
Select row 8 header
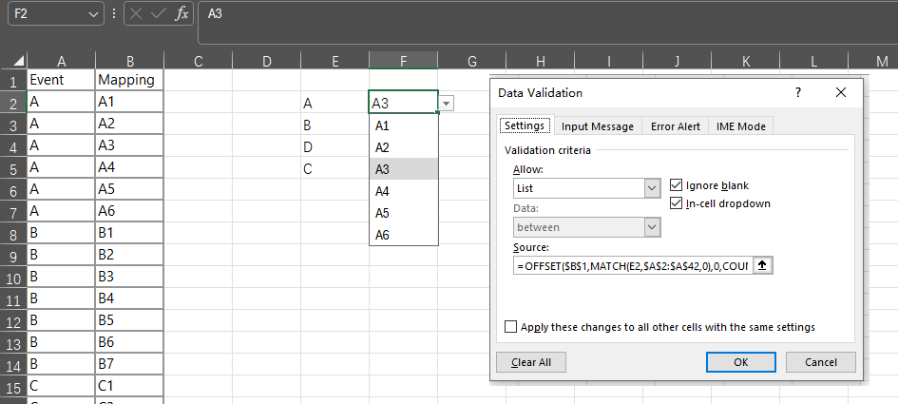(x=13, y=233)
